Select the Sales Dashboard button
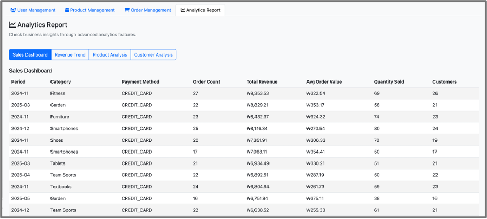 click(30, 55)
